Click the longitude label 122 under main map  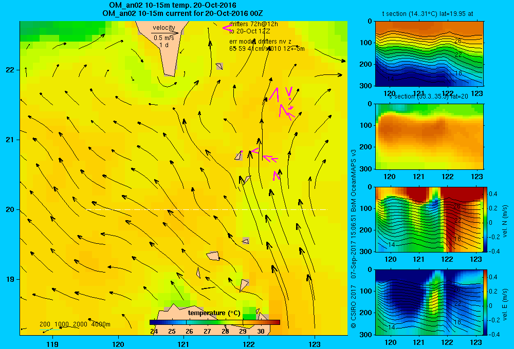pos(249,344)
